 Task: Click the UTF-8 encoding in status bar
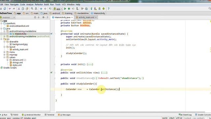(179, 118)
